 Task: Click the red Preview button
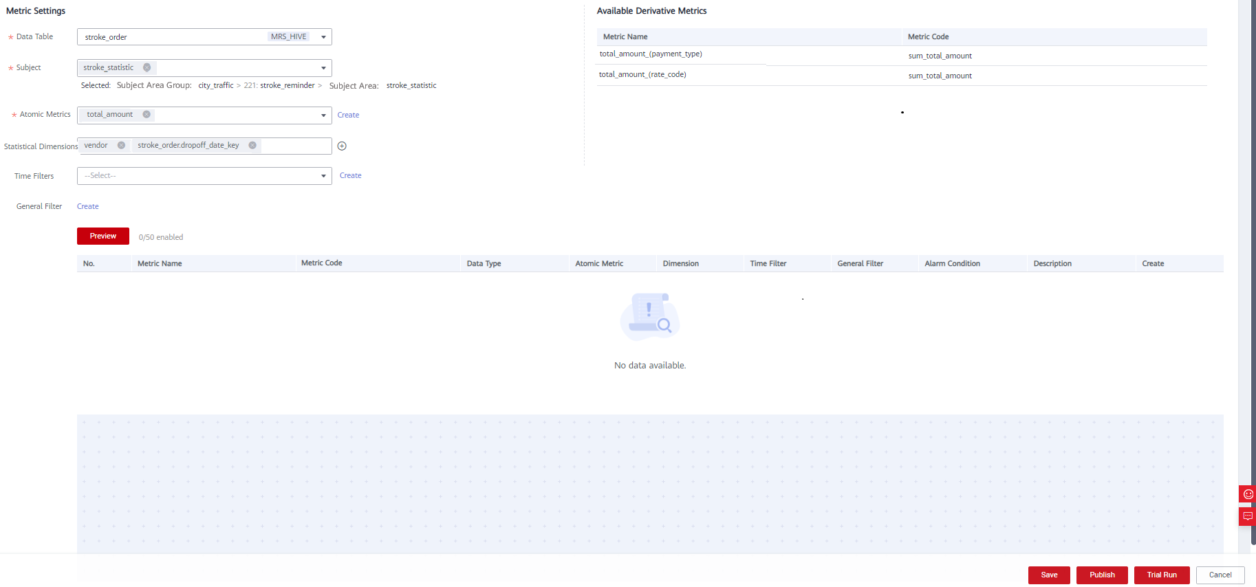[102, 236]
